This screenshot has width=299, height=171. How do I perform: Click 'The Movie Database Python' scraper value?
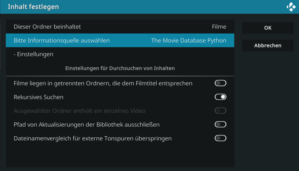[x=188, y=41]
